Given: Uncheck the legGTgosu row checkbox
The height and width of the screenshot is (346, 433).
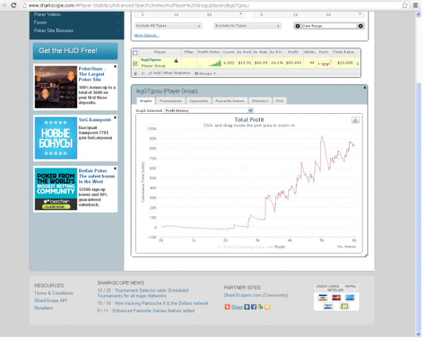Looking at the screenshot, I should [135, 63].
